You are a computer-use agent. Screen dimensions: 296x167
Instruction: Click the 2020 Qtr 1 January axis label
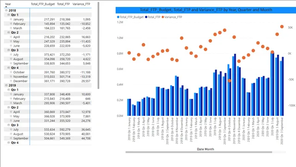[244, 129]
